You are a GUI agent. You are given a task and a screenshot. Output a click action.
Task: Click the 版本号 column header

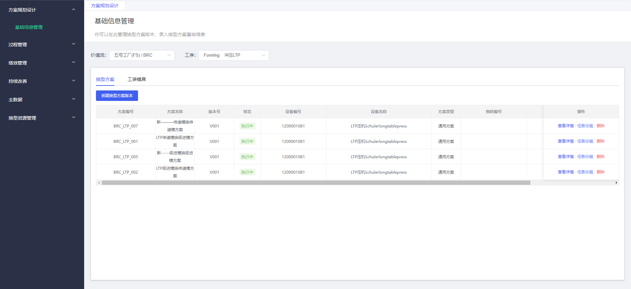click(214, 112)
